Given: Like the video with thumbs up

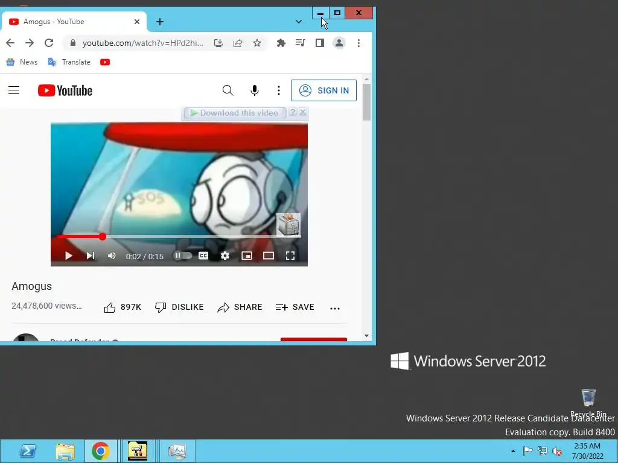Looking at the screenshot, I should click(x=123, y=307).
